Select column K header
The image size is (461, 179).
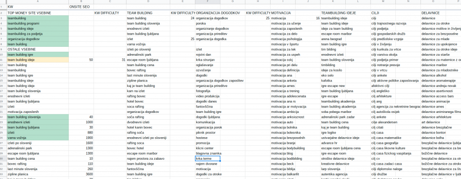click(333, 2)
